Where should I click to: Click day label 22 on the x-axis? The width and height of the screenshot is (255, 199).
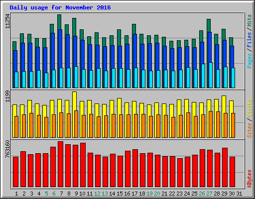pos(172,194)
